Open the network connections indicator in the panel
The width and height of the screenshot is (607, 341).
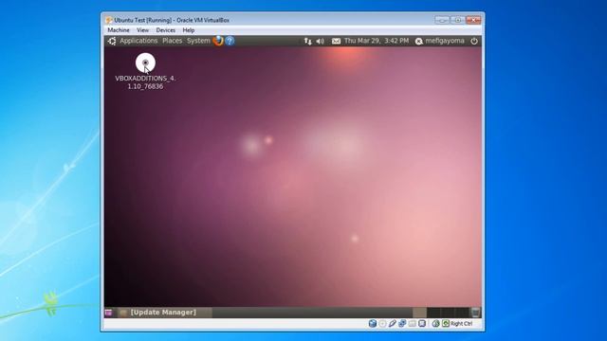pos(307,41)
